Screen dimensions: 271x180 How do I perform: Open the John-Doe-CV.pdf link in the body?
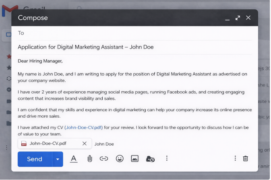[84, 127]
